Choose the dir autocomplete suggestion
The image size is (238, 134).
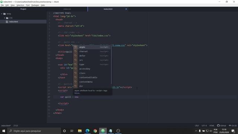click(x=92, y=86)
